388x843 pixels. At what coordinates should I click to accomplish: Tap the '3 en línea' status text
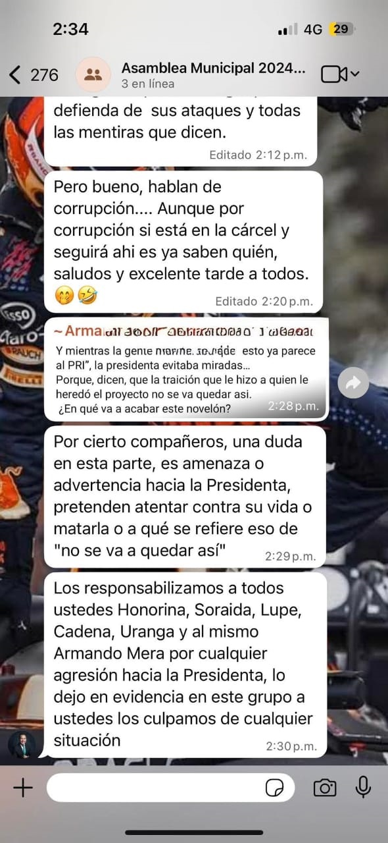147,84
